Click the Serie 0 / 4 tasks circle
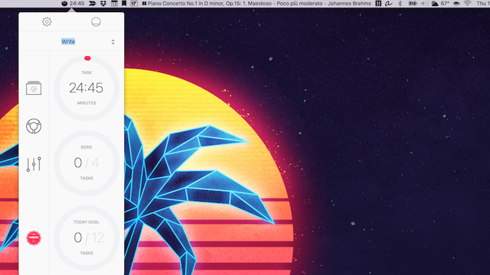This screenshot has width=490, height=275. 87,163
